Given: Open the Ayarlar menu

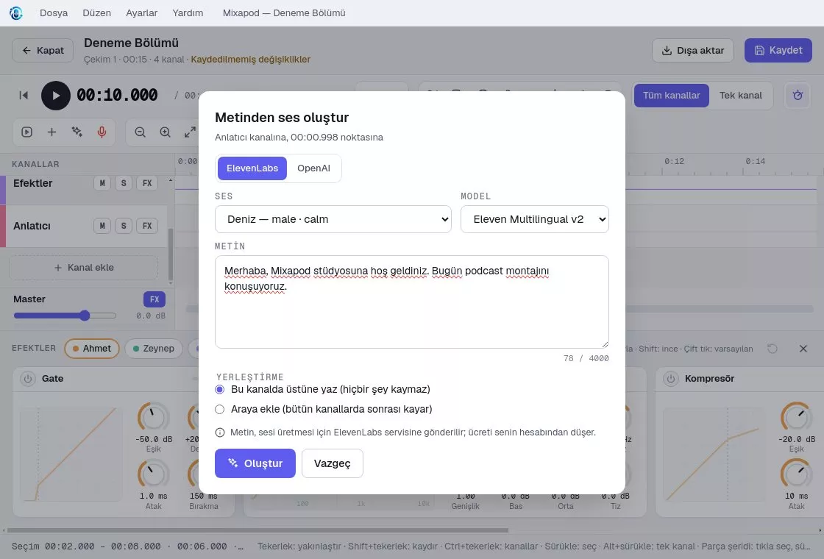Looking at the screenshot, I should click(x=141, y=13).
